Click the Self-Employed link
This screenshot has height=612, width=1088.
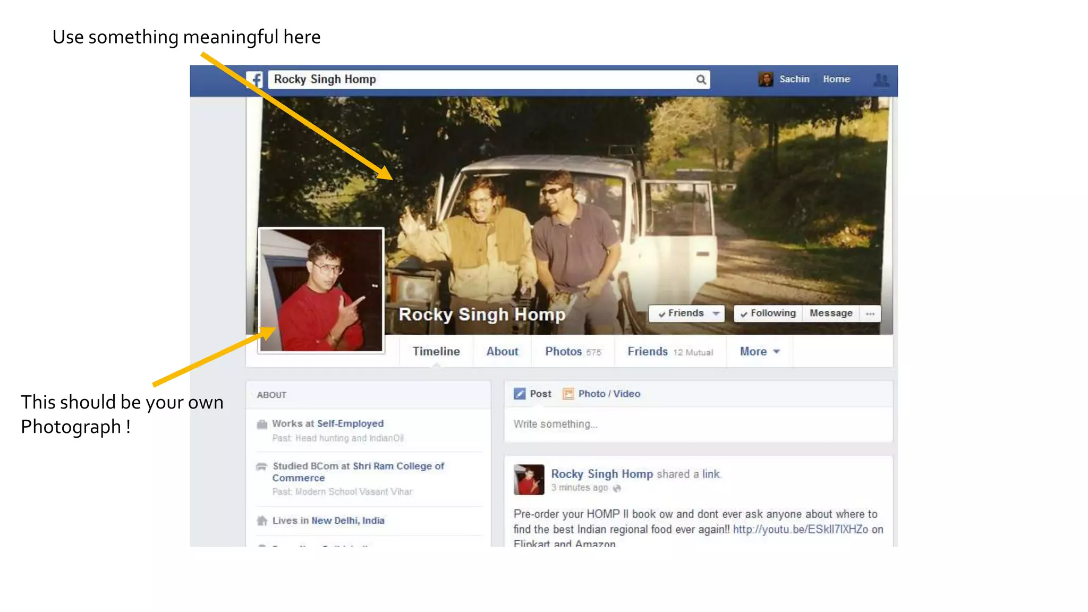[x=350, y=423]
